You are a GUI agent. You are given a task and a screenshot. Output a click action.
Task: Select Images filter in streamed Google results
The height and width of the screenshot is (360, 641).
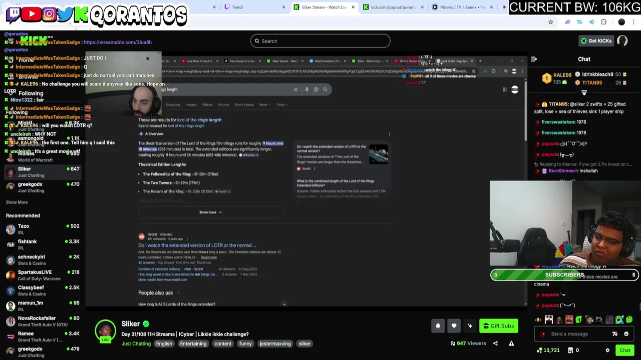tap(191, 104)
